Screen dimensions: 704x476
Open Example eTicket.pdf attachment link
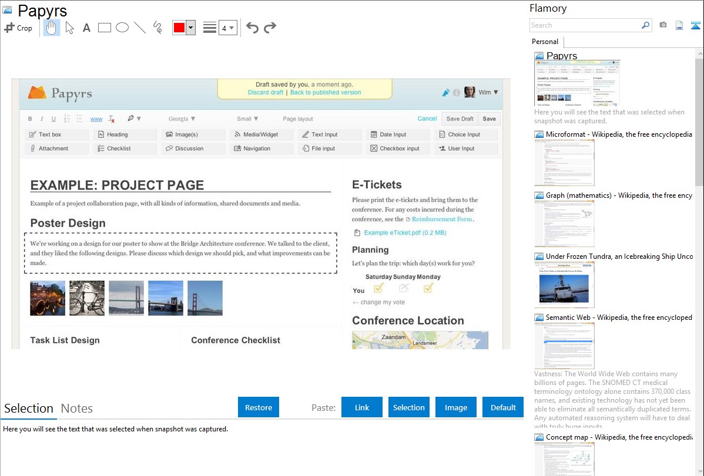(x=405, y=232)
